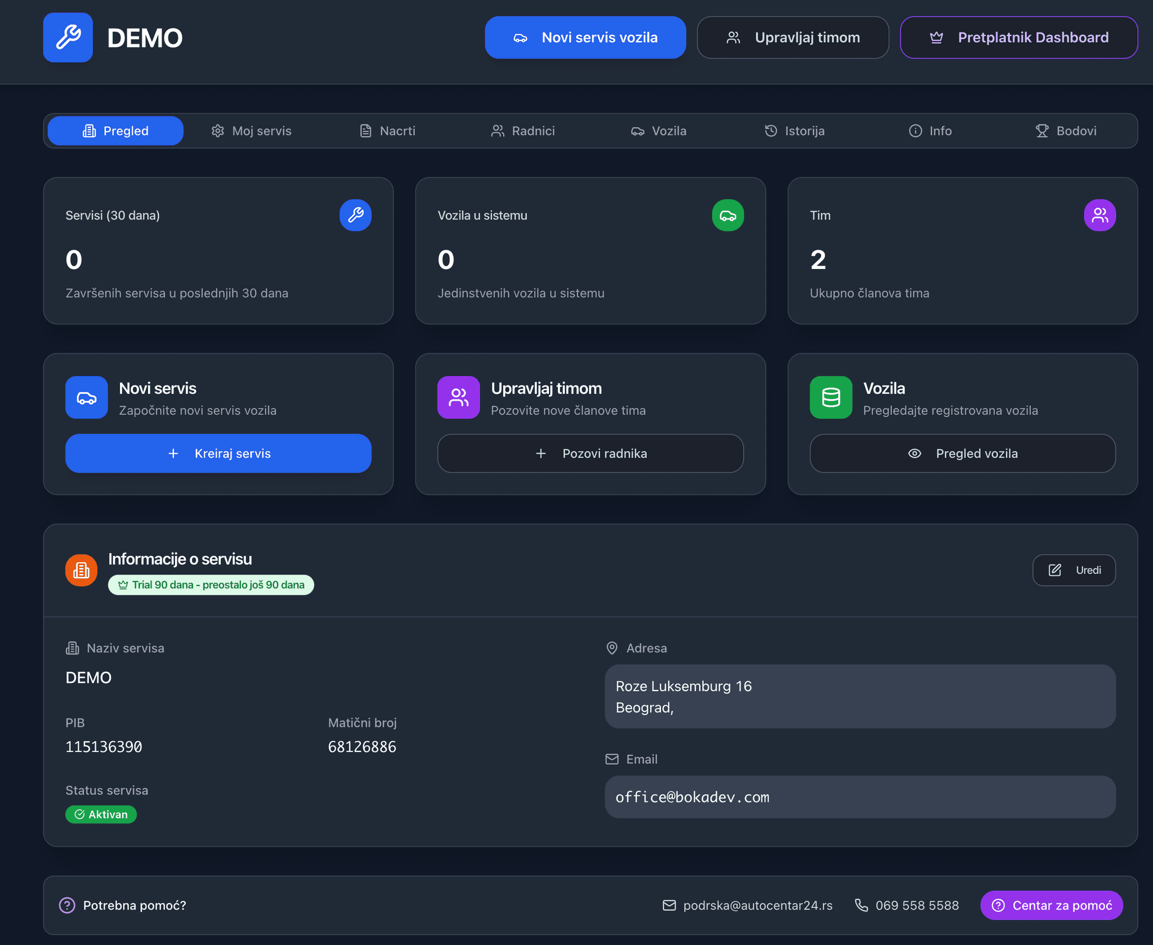Click the Trial 90 dana badge
This screenshot has width=1153, height=945.
[x=211, y=584]
